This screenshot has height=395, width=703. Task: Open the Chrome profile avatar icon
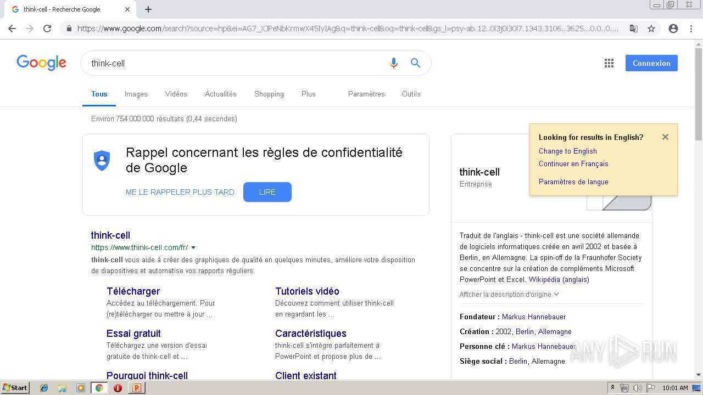point(673,29)
